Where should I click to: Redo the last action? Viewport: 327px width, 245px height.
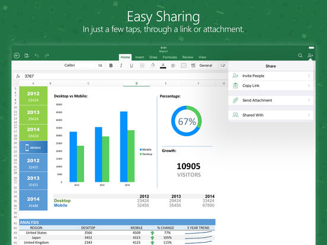click(47, 56)
